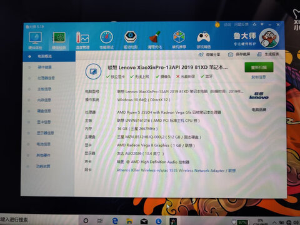This screenshot has width=300, height=225.
Task: Click the 光盘刻录 feature indicator
Action: (186, 76)
